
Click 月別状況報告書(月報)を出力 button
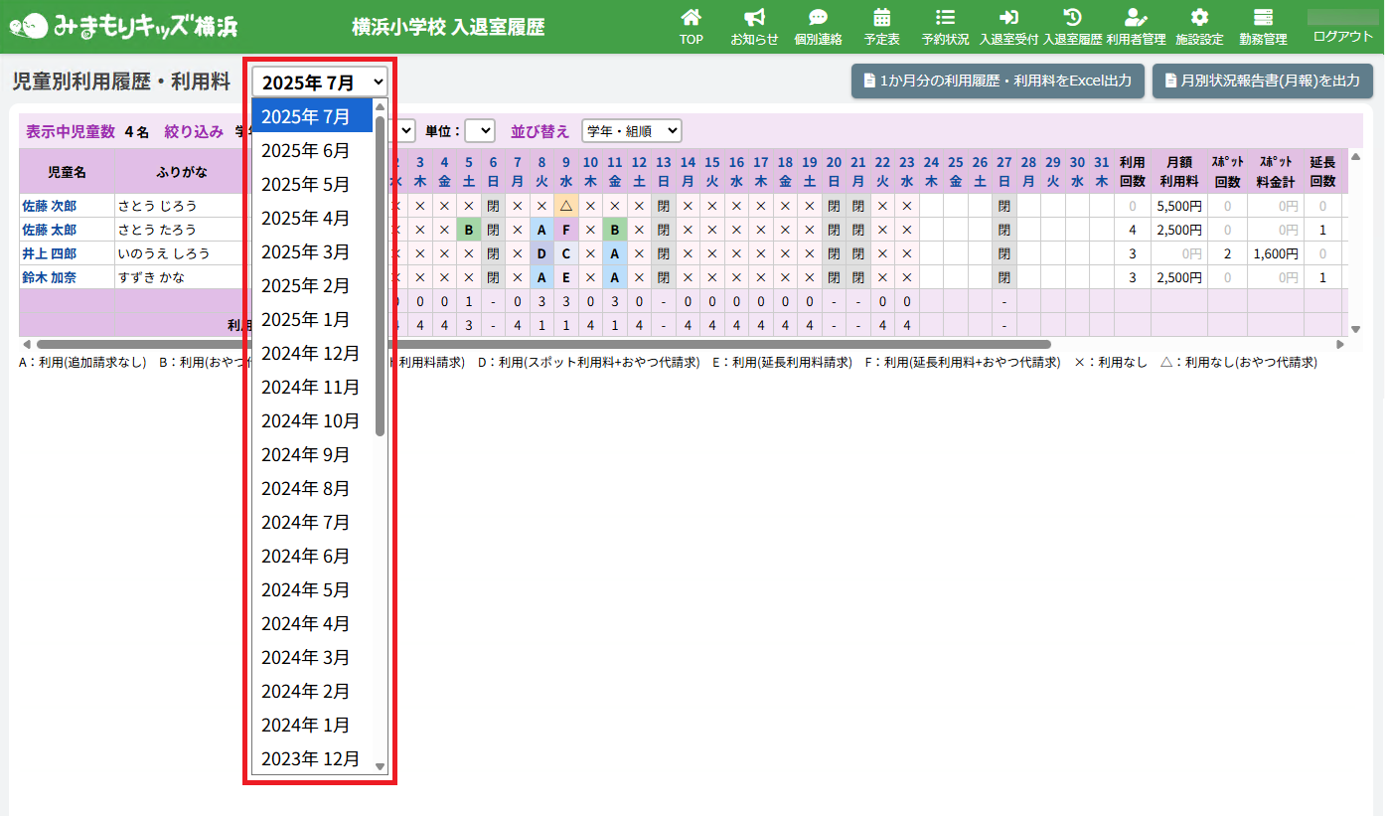click(1262, 81)
